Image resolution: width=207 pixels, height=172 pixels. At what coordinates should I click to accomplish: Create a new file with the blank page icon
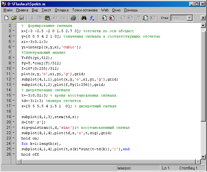coord(6,18)
